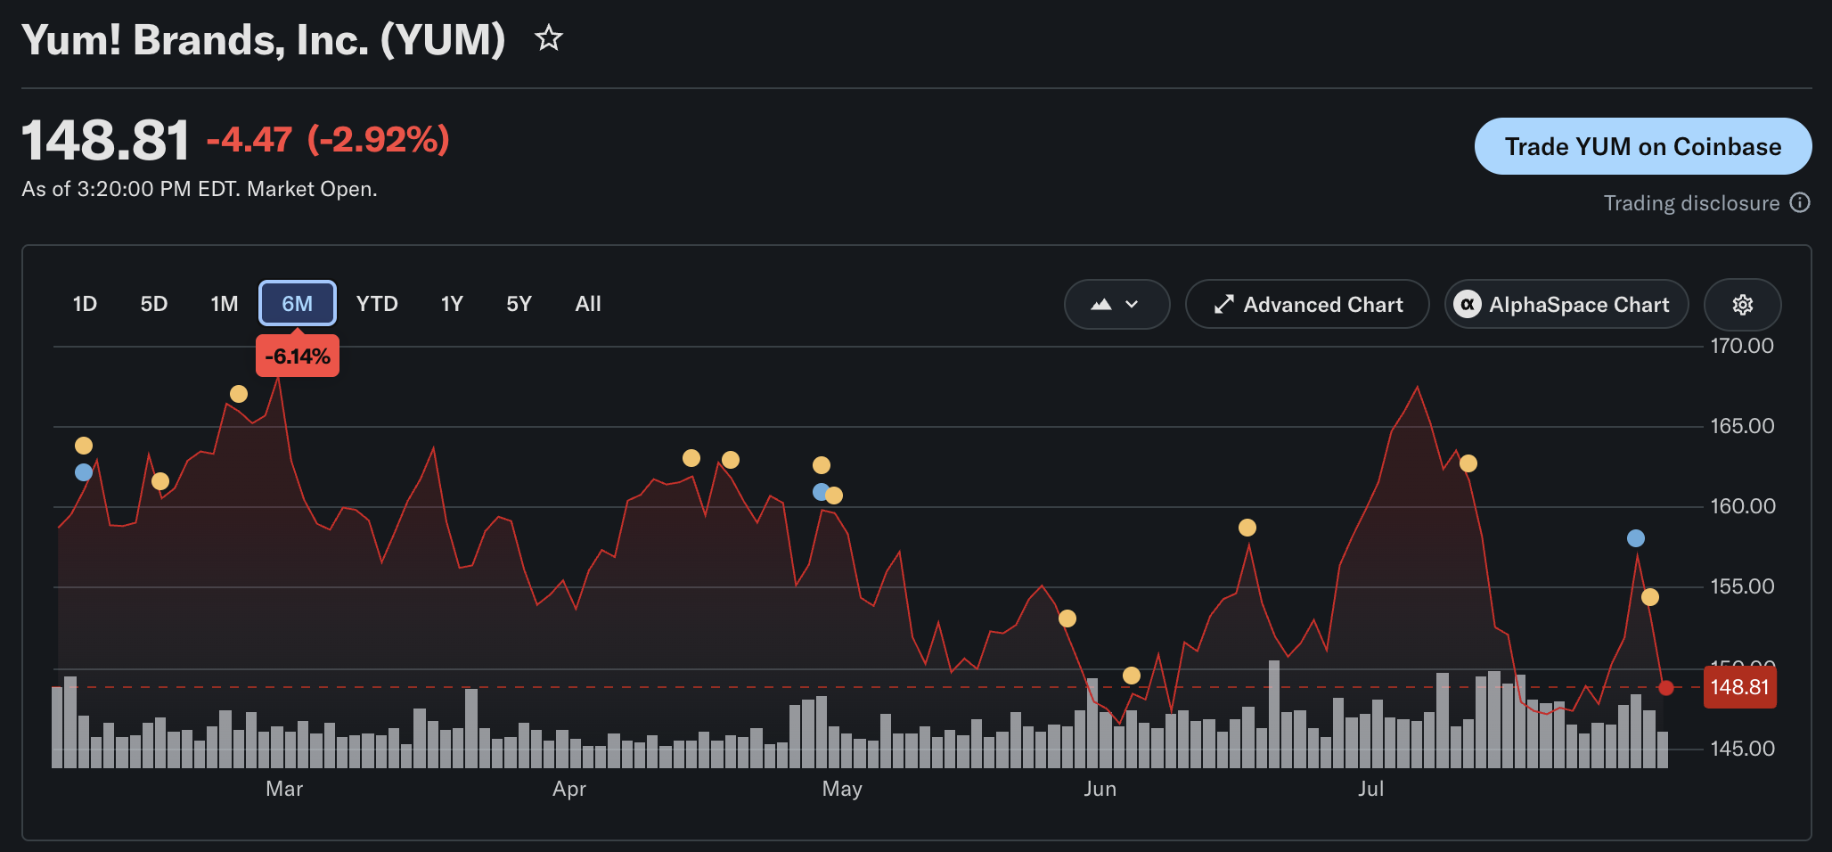
Task: Click the yellow marker just before Mar
Action: pyautogui.click(x=239, y=394)
